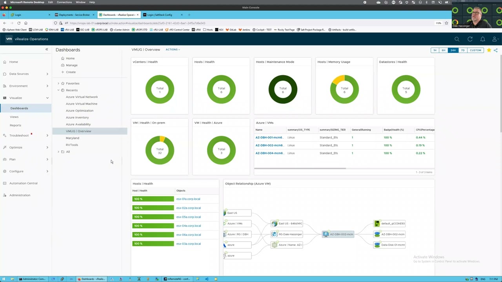Click the Configure icon in left navigation
This screenshot has height=282, width=502.
tap(4, 171)
